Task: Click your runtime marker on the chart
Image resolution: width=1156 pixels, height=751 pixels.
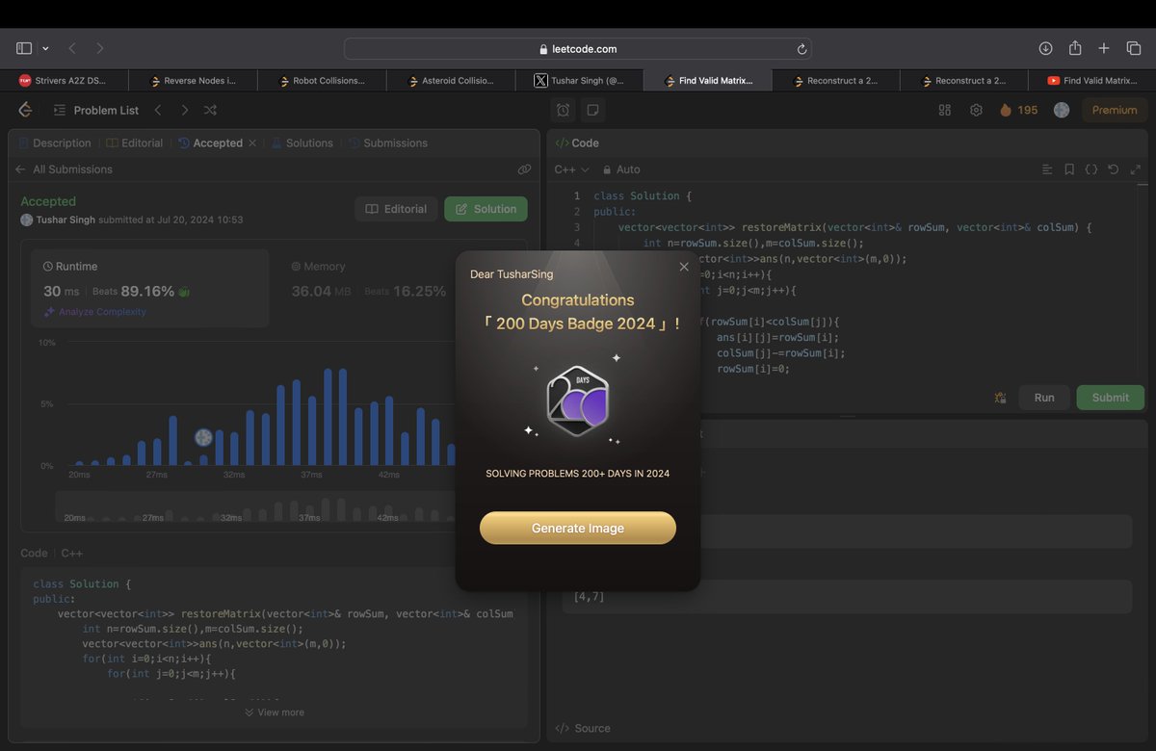Action: (x=203, y=437)
